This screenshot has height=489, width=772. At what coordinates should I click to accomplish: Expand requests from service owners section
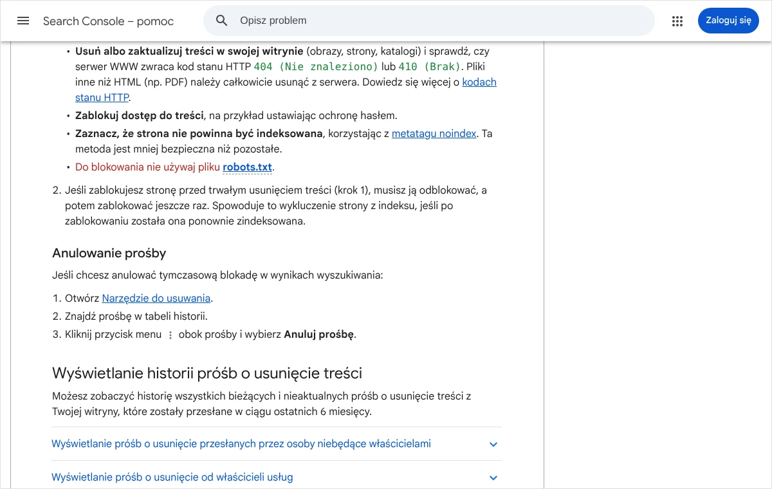277,477
